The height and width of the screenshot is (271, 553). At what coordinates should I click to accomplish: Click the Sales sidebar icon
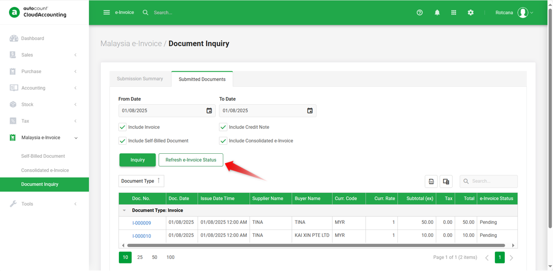click(x=13, y=55)
